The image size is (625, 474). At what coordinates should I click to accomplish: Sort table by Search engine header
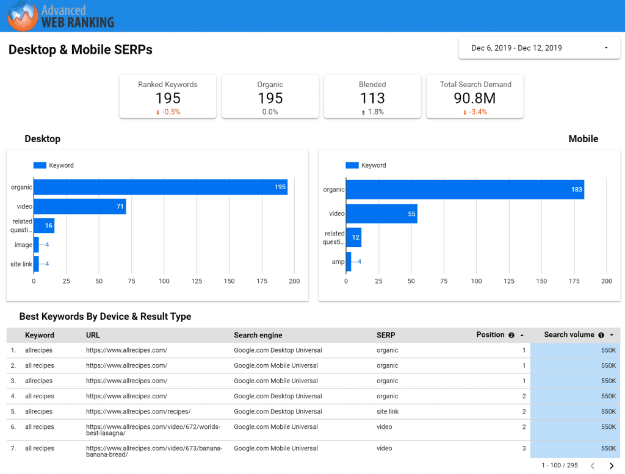(258, 336)
